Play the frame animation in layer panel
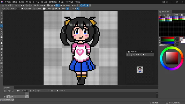185x104 pixels. tap(58, 91)
